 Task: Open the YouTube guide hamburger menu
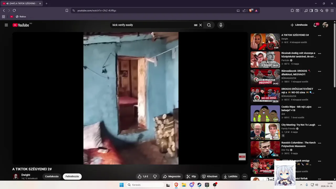click(x=6, y=25)
